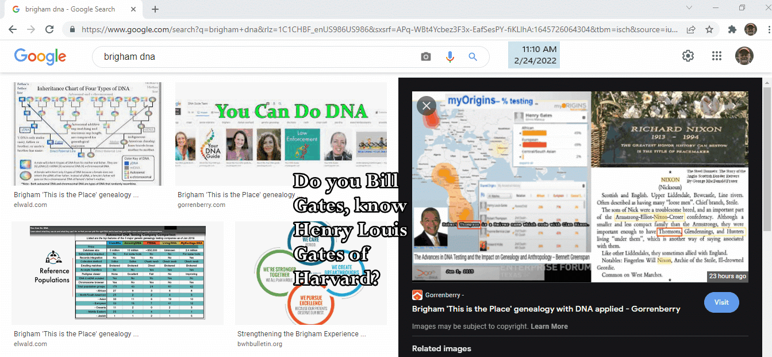Viewport: 772px width, 357px height.
Task: Click the browser forward arrow
Action: pos(30,29)
